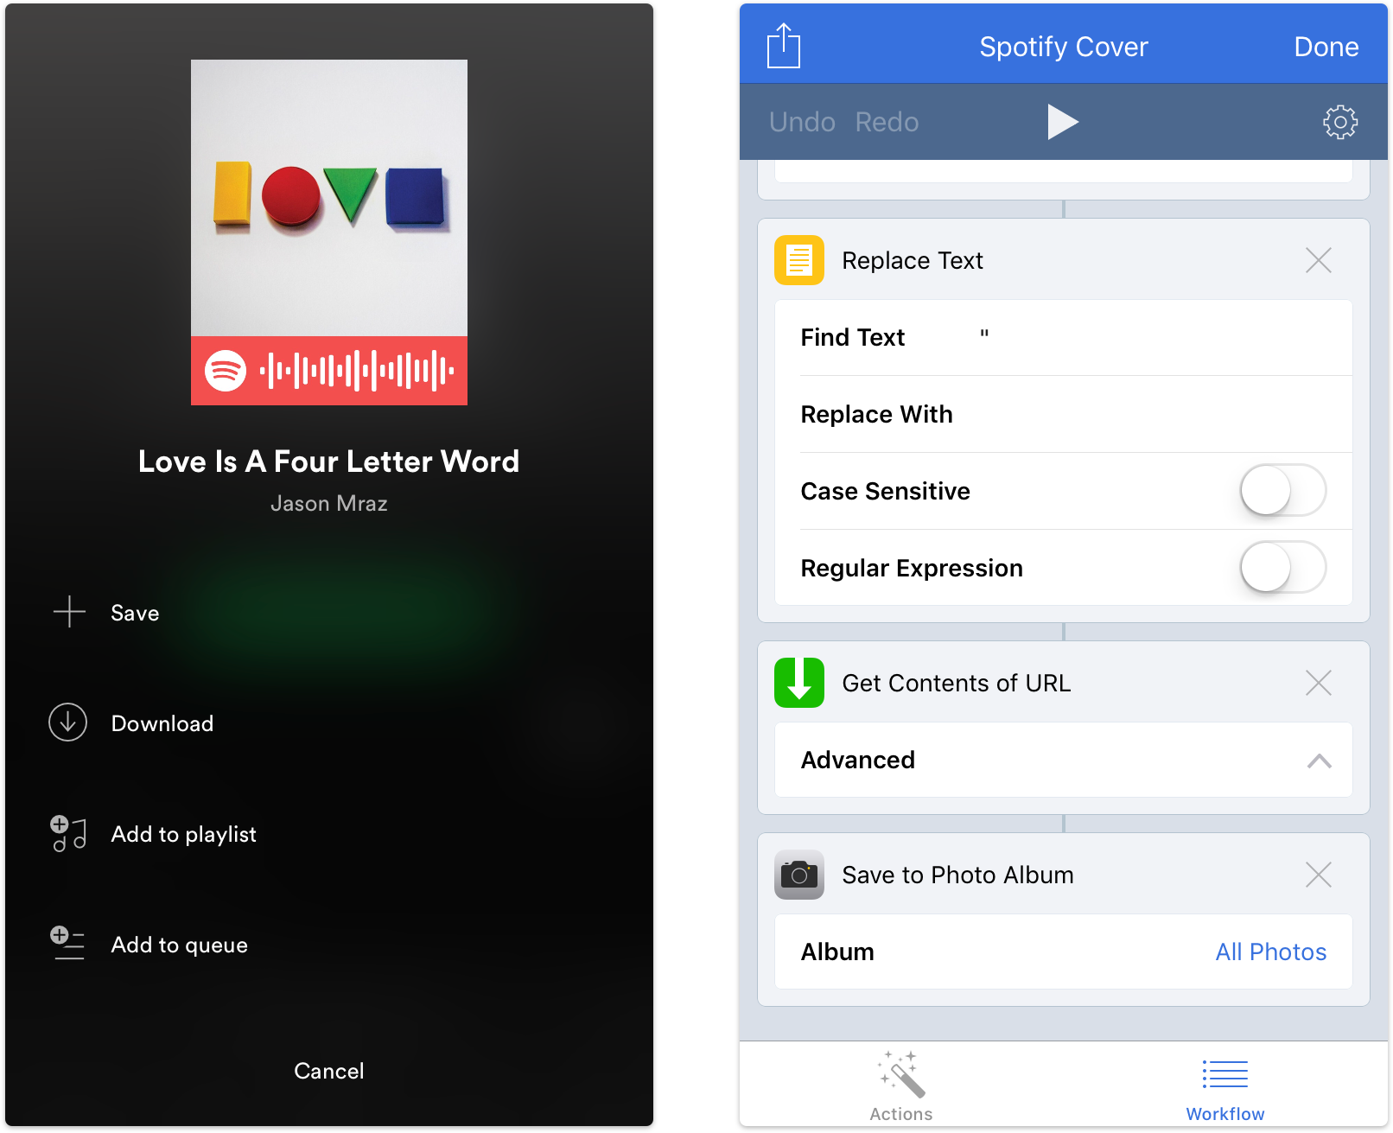Tap the Album row label
The height and width of the screenshot is (1133, 1393).
tap(837, 952)
